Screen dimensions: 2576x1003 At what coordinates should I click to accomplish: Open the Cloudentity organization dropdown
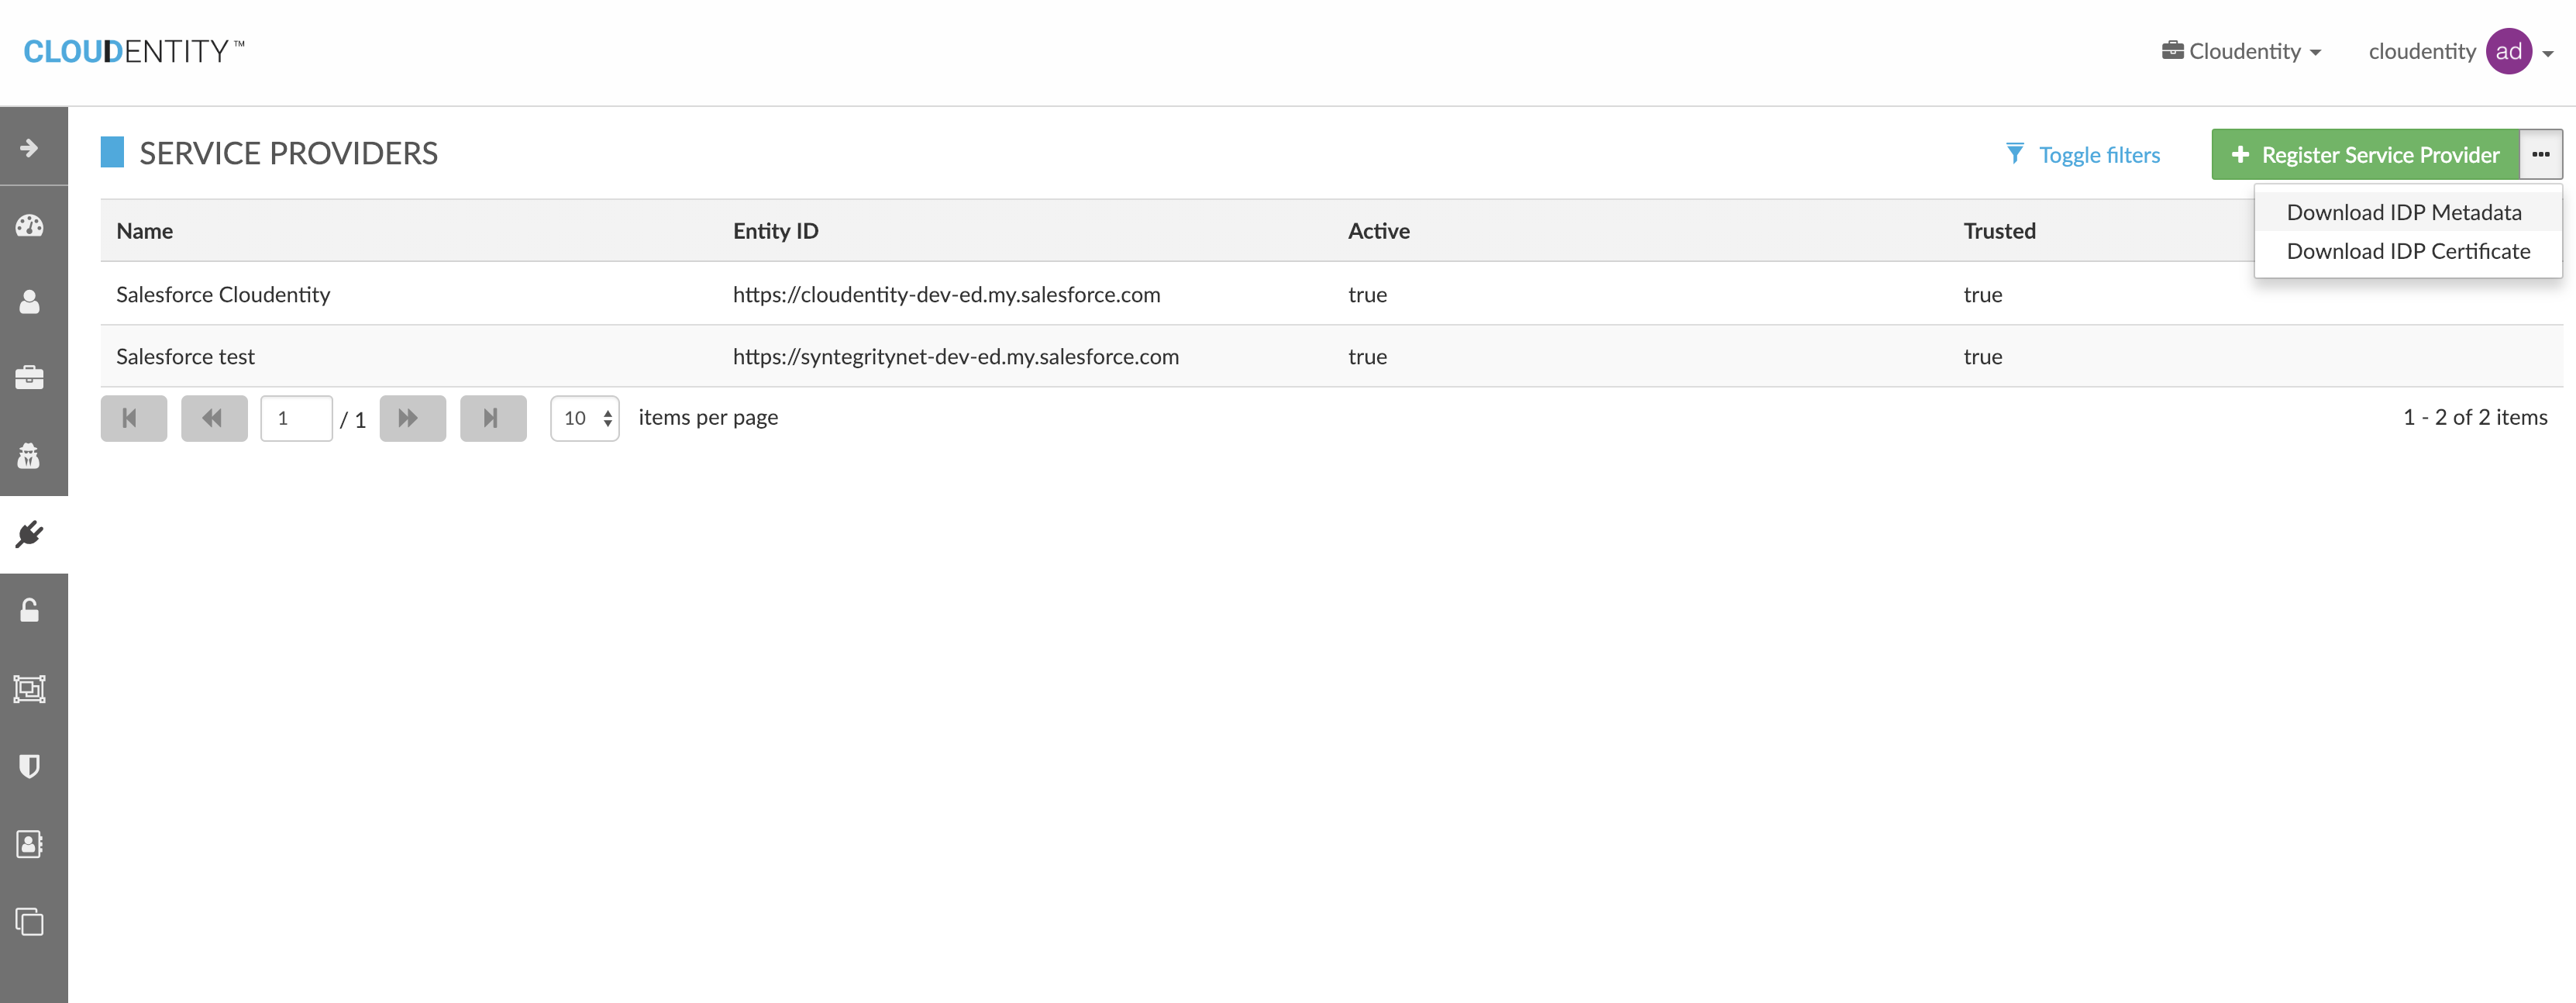[x=2241, y=51]
